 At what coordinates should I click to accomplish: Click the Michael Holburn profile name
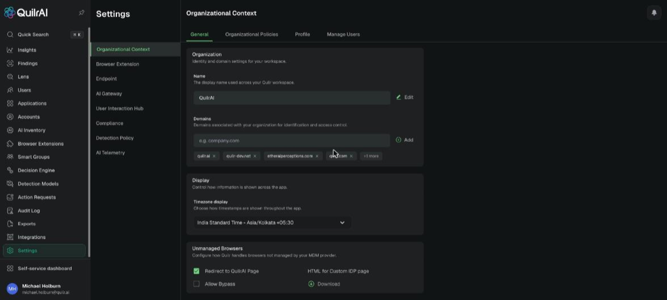tap(41, 286)
